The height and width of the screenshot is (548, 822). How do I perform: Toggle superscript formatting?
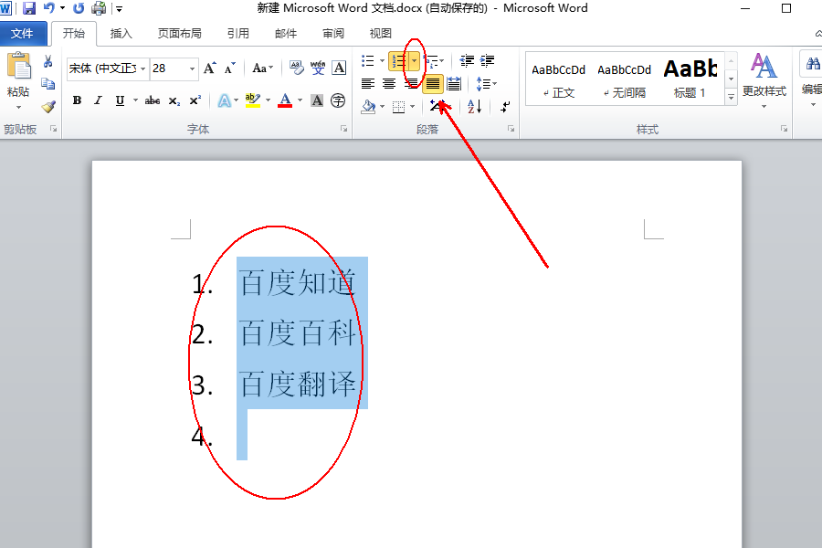[x=195, y=100]
